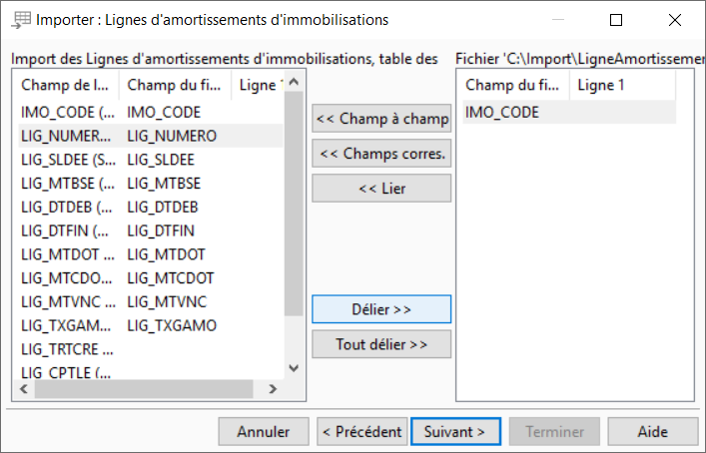This screenshot has width=706, height=453.
Task: Click the 'Champ de l...' column header
Action: click(x=67, y=85)
